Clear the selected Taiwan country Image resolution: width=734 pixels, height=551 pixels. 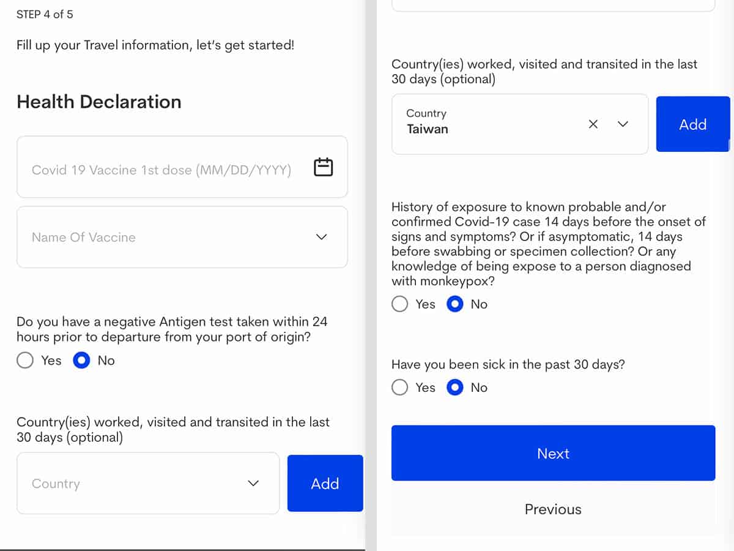pyautogui.click(x=593, y=124)
